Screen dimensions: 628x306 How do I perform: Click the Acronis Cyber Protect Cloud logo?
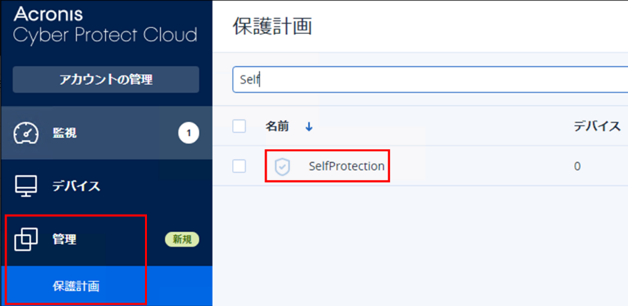click(105, 25)
